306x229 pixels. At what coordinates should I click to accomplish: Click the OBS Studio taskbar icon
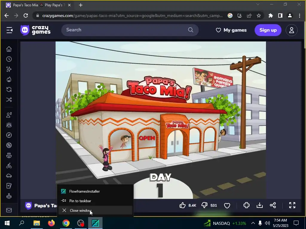pos(81,223)
